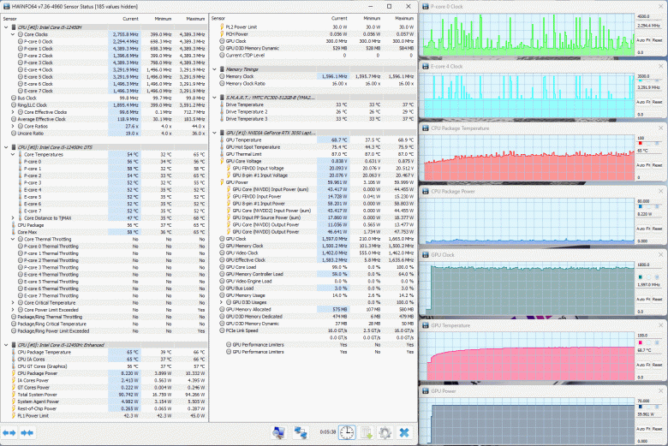Click the Current column header on right pane
This screenshot has width=668, height=446.
(340, 17)
